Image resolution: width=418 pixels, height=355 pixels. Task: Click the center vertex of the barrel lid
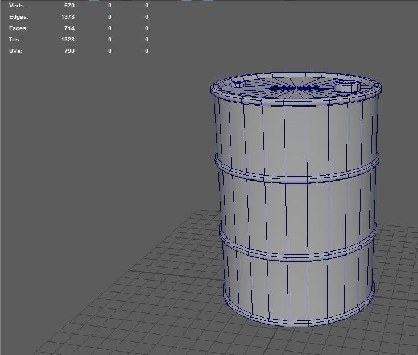pyautogui.click(x=296, y=88)
